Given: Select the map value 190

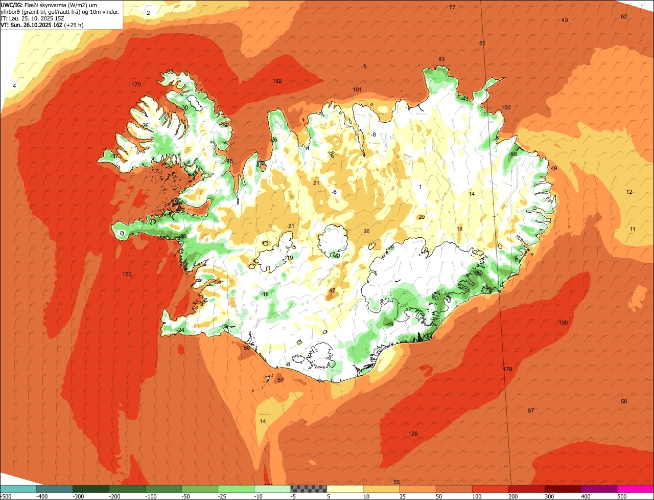Looking at the screenshot, I should 563,323.
